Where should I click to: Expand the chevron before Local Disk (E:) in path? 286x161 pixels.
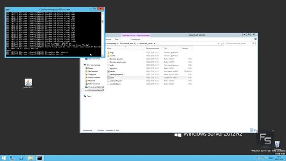[118, 44]
